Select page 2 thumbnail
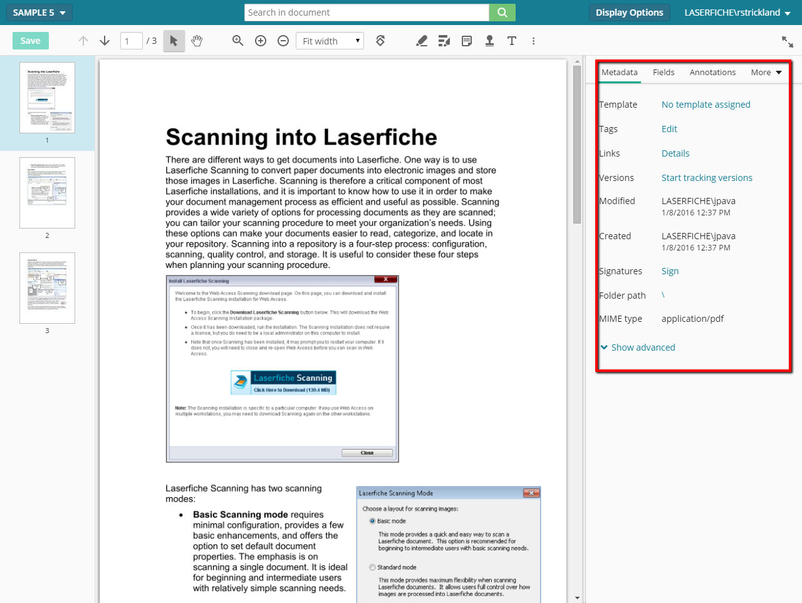Viewport: 802px width, 603px height. click(x=47, y=193)
